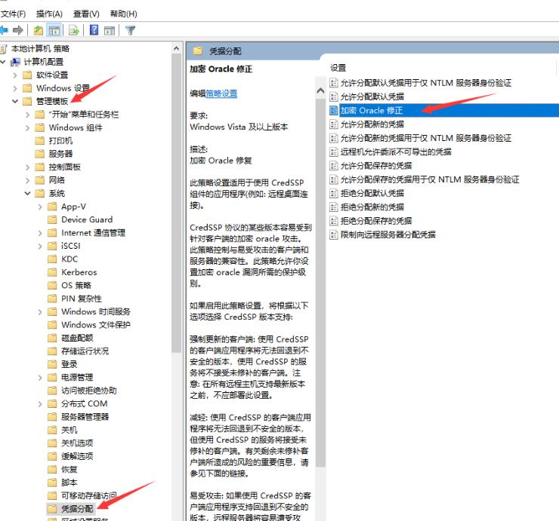Select the PIN 复杂性 tree folder

coord(82,299)
